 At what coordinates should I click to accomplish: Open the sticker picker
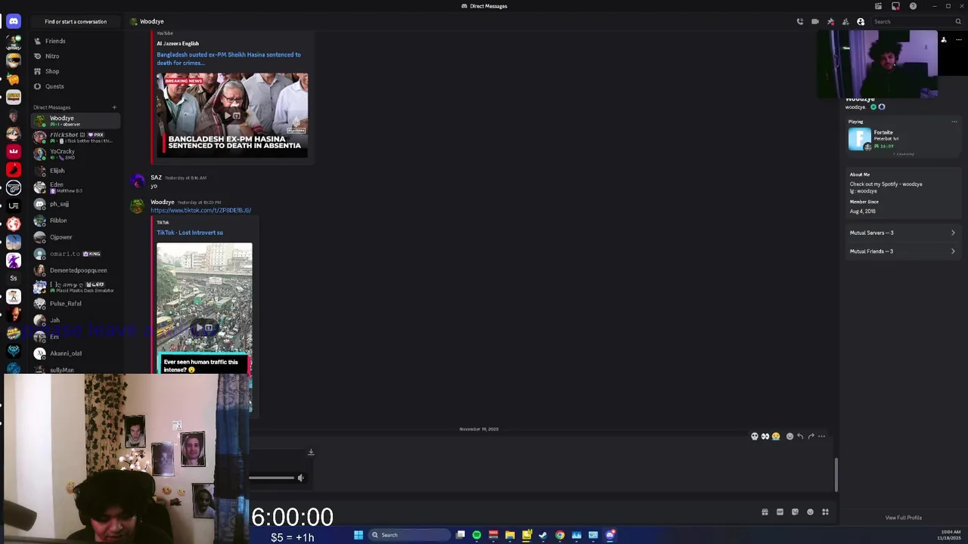pos(795,512)
